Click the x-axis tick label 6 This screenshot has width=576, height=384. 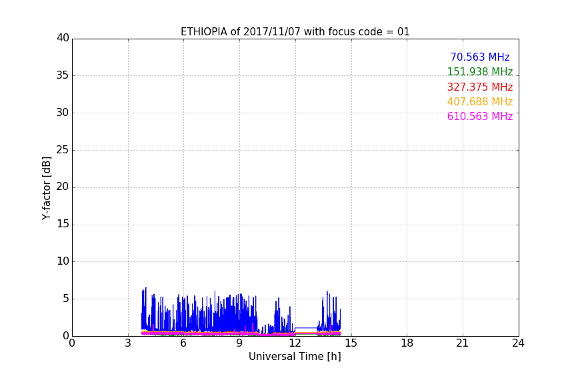tap(183, 343)
